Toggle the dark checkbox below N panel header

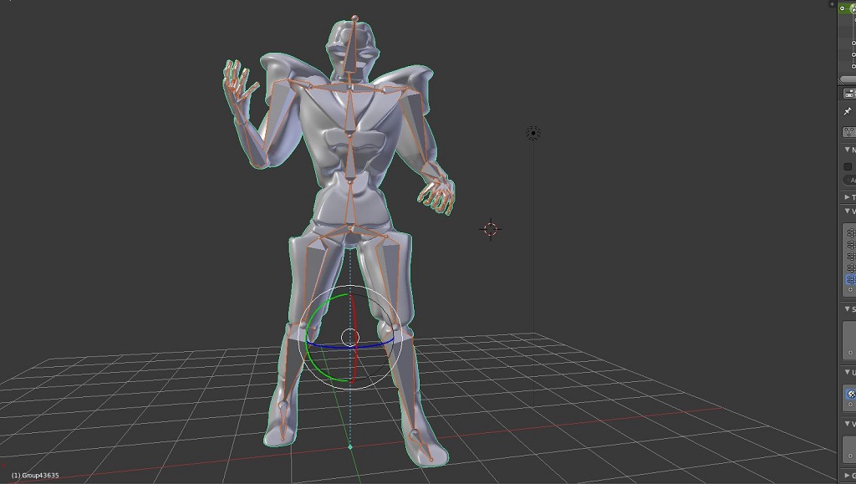click(x=848, y=167)
